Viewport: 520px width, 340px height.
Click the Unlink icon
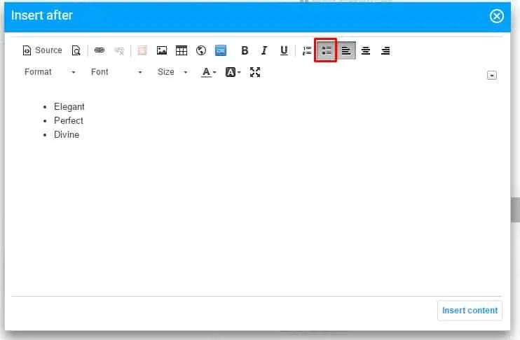(x=119, y=50)
